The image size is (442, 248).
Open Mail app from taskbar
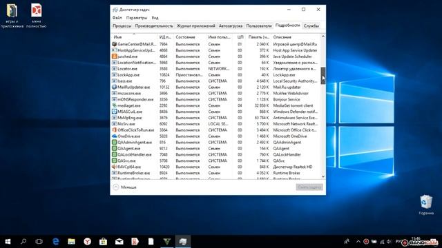tap(119, 242)
